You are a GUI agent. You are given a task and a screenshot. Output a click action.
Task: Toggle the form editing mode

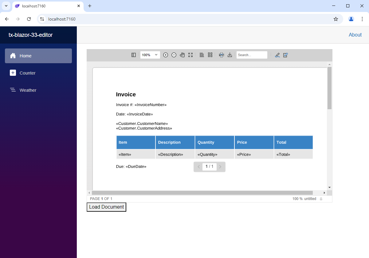[x=285, y=55]
